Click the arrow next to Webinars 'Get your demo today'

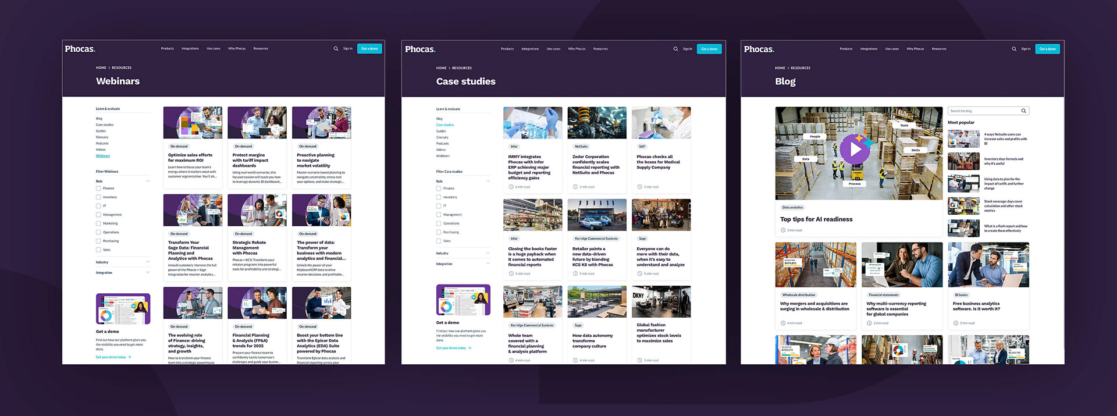pyautogui.click(x=129, y=357)
